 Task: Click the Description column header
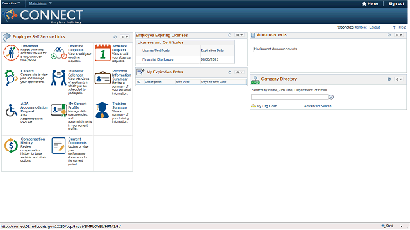[153, 82]
